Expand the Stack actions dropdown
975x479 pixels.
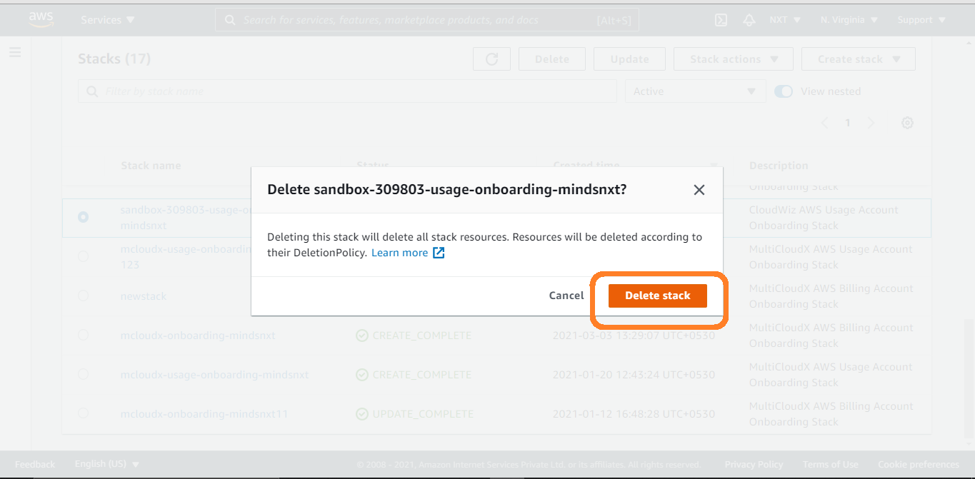click(x=734, y=59)
